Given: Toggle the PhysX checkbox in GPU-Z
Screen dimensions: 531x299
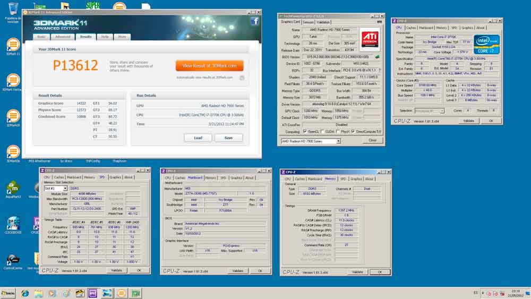Looking at the screenshot, I should pyautogui.click(x=338, y=131).
